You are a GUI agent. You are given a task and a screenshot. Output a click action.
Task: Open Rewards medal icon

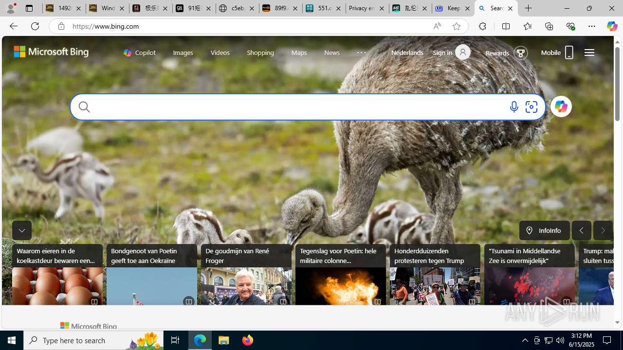click(520, 52)
